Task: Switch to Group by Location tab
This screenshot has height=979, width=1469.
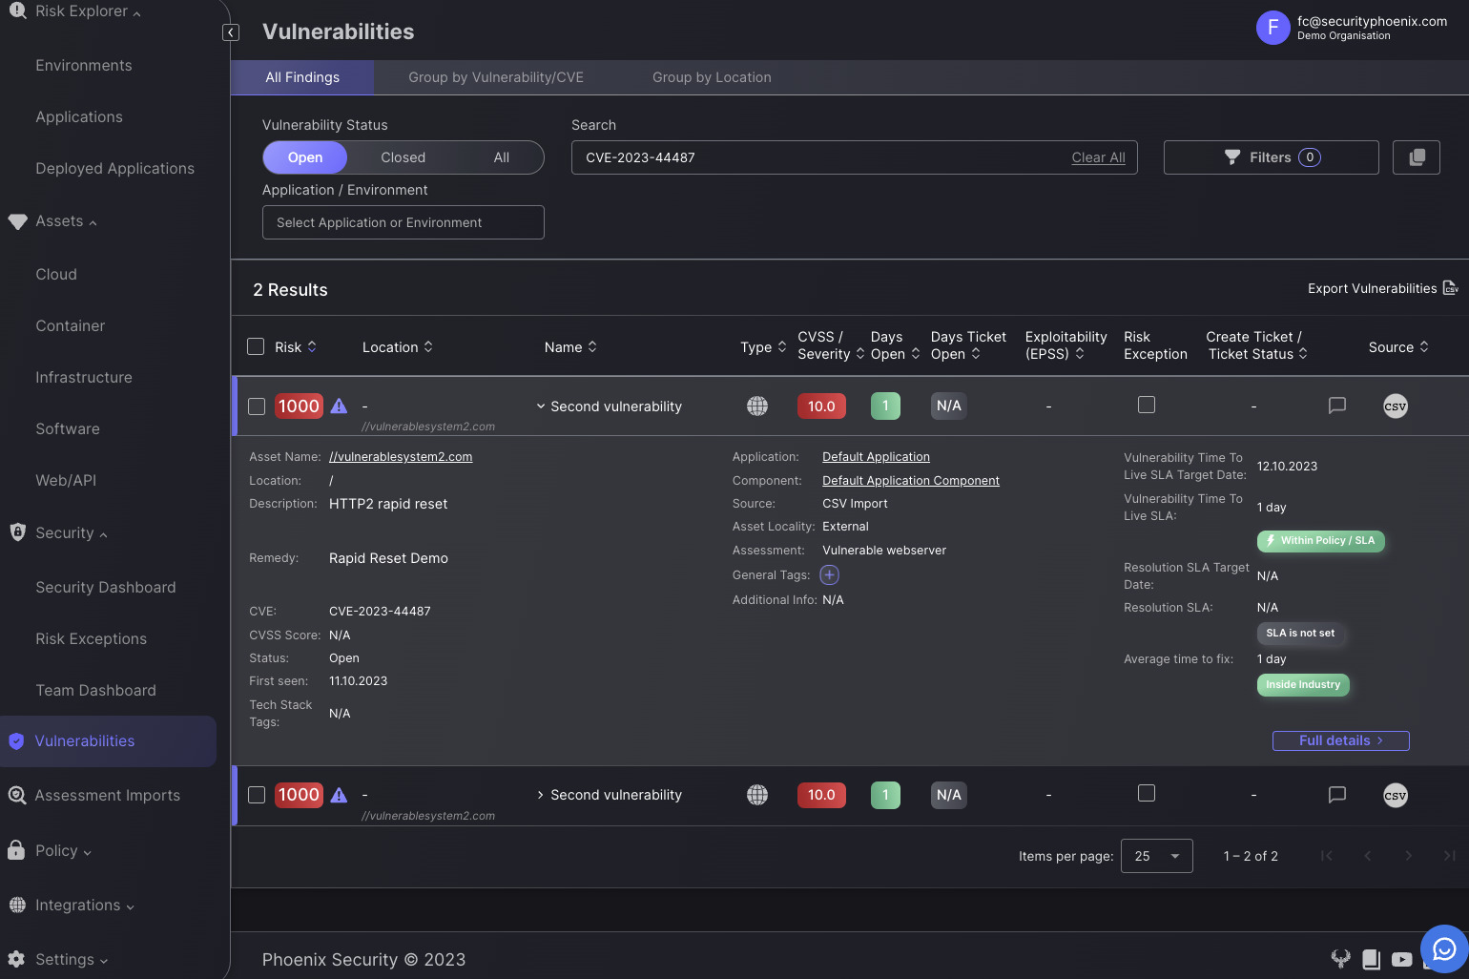Action: pos(712,77)
